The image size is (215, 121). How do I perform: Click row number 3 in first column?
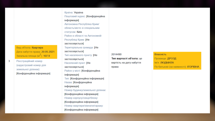9,61
